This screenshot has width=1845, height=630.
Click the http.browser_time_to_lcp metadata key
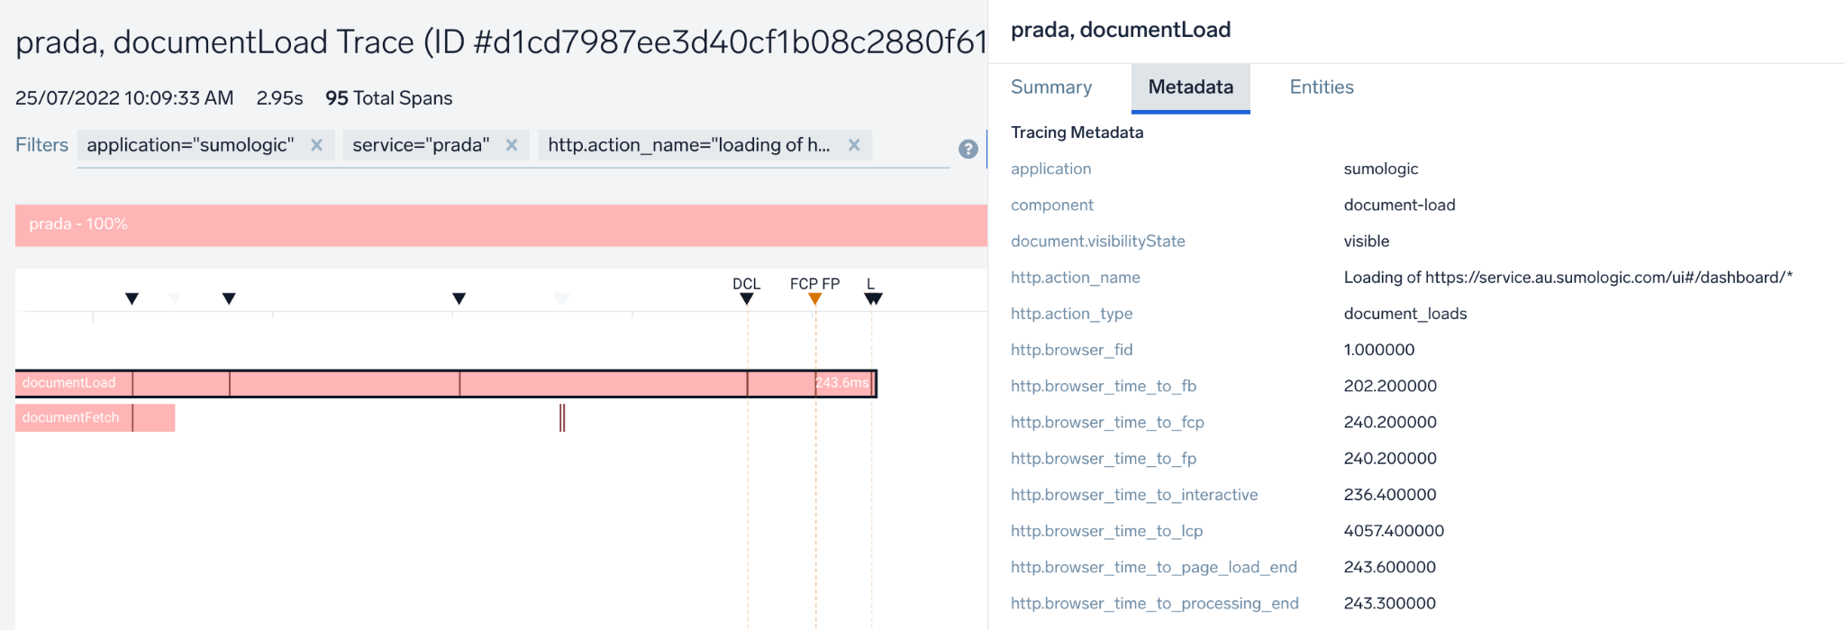pos(1106,531)
